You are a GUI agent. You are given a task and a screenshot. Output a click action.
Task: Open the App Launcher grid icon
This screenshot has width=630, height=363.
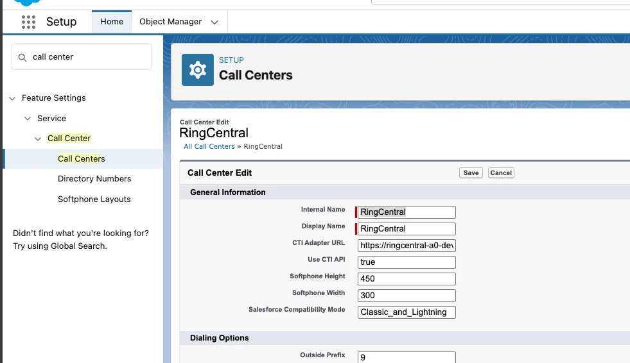point(28,22)
